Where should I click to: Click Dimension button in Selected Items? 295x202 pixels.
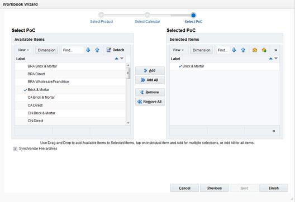point(201,50)
